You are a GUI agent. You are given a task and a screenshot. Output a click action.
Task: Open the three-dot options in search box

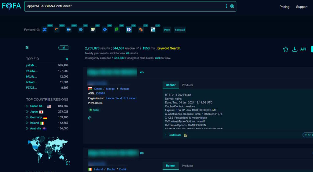226,6
